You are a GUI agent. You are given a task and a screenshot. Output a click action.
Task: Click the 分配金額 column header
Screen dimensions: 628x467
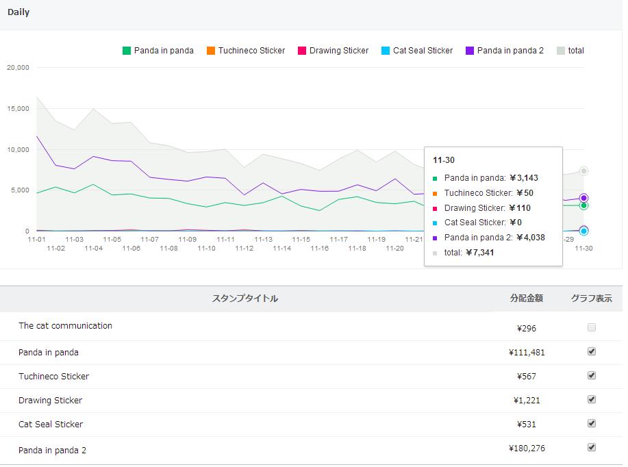[x=527, y=299]
